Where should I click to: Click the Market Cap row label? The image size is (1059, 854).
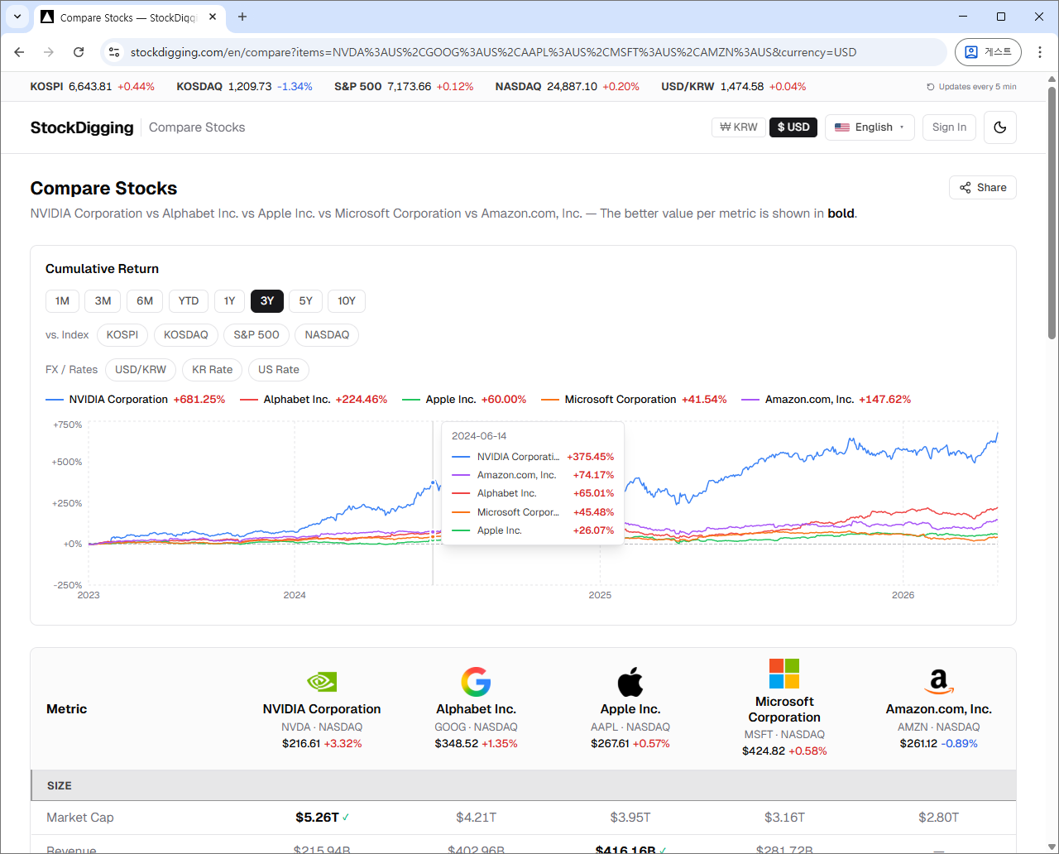coord(80,818)
